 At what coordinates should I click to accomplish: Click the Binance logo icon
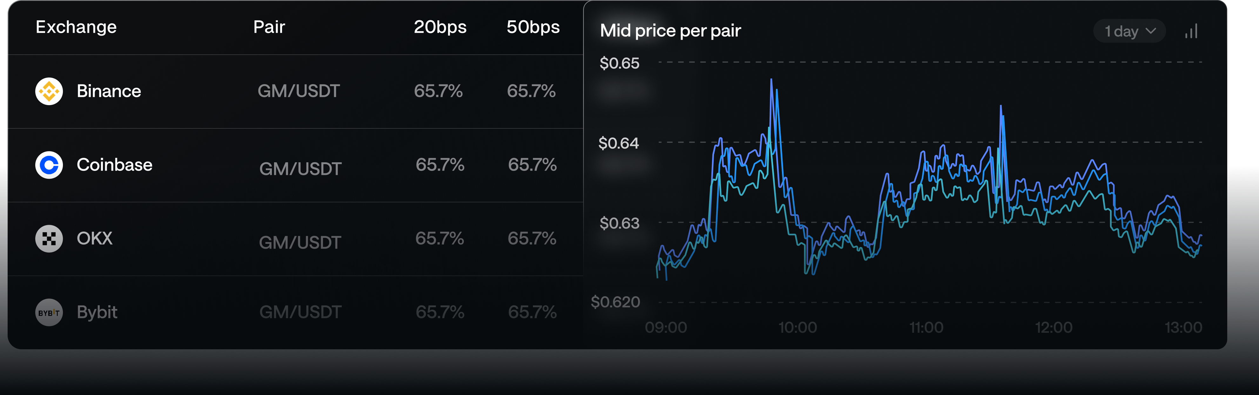[x=49, y=91]
